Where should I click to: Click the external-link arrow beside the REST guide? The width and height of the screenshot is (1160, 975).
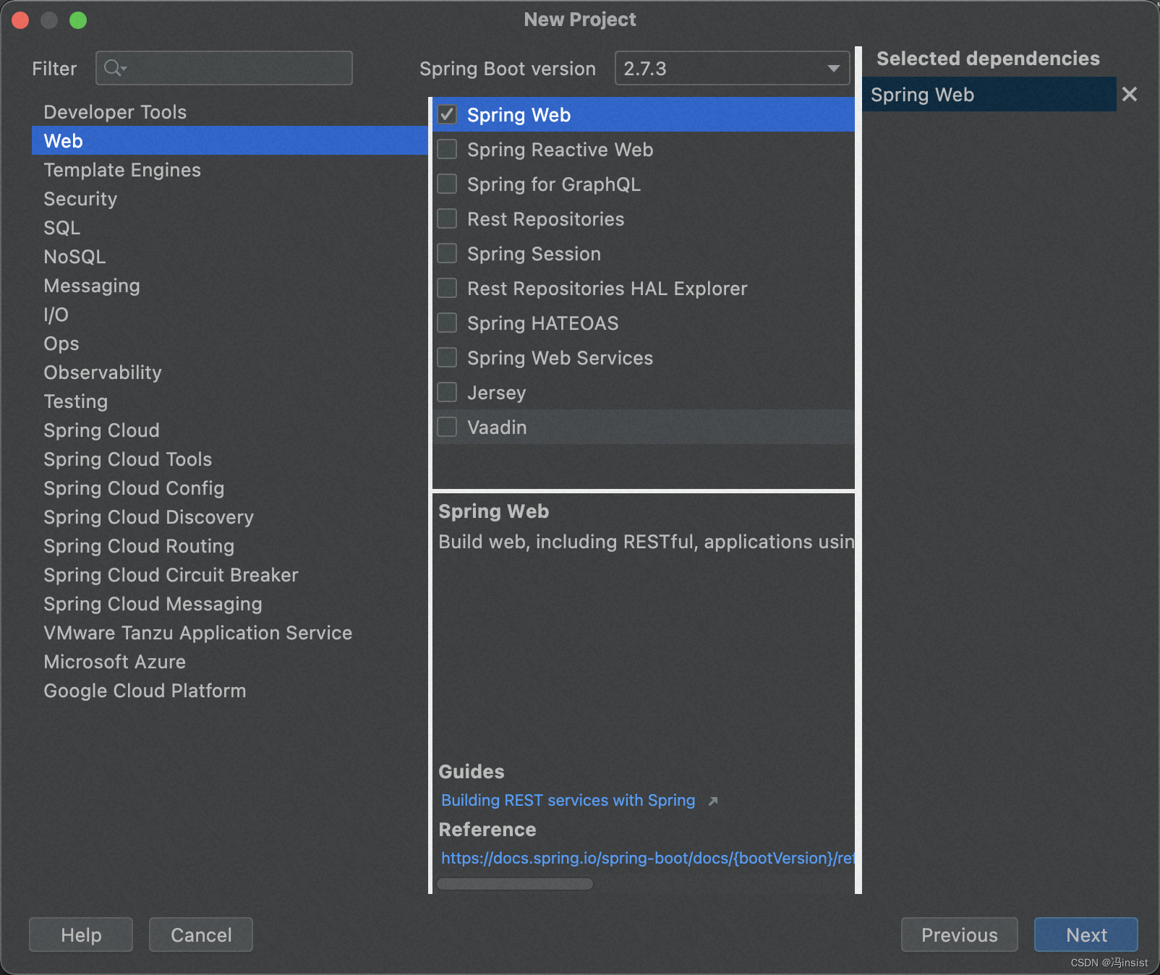[713, 801]
